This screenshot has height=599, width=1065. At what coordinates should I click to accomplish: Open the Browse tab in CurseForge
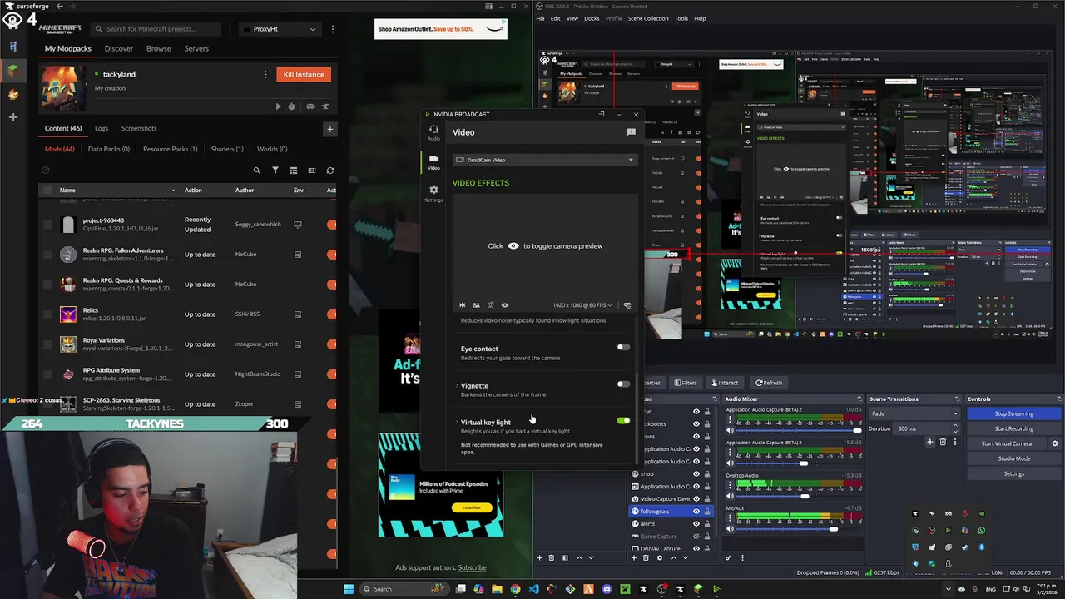159,49
